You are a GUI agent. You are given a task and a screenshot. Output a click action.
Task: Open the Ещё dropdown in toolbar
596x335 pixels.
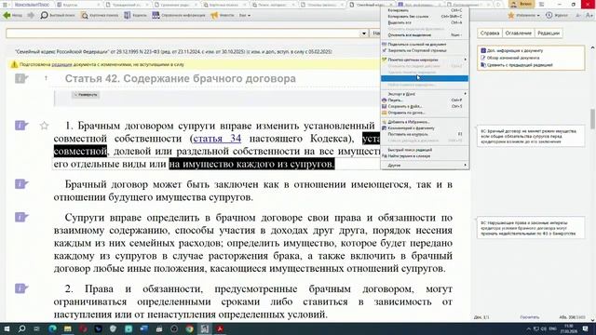[244, 15]
